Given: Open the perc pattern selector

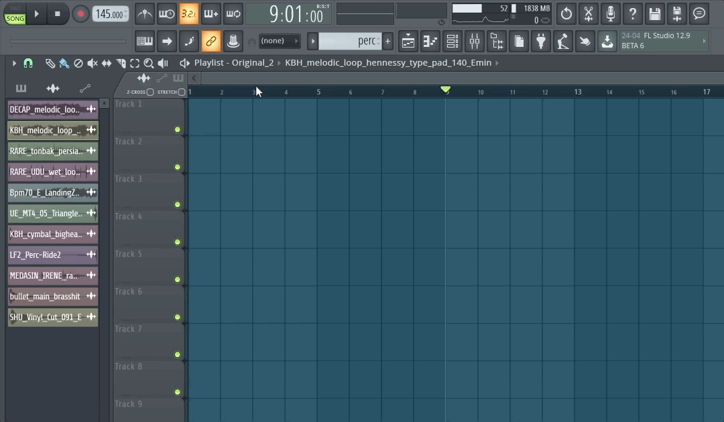Looking at the screenshot, I should pos(350,41).
